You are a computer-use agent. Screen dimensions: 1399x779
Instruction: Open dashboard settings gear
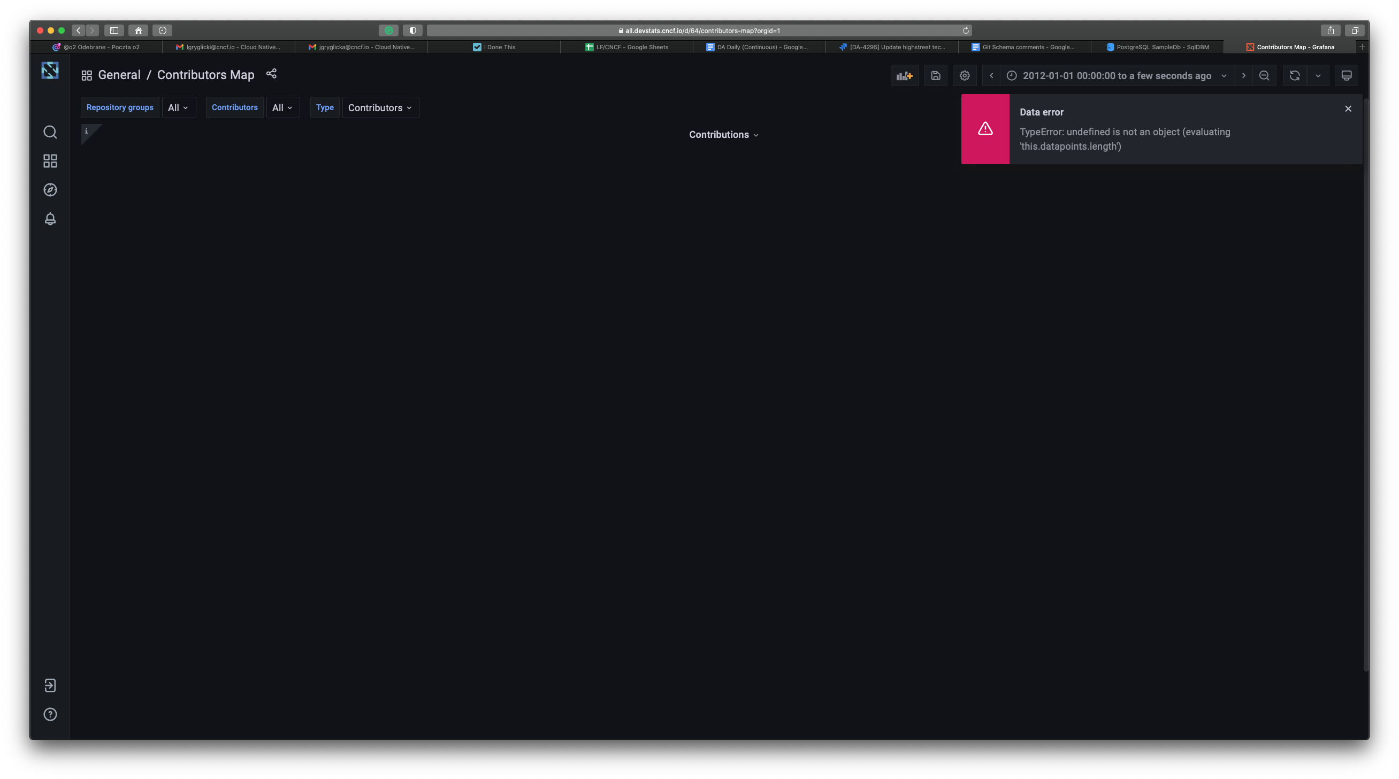tap(965, 75)
